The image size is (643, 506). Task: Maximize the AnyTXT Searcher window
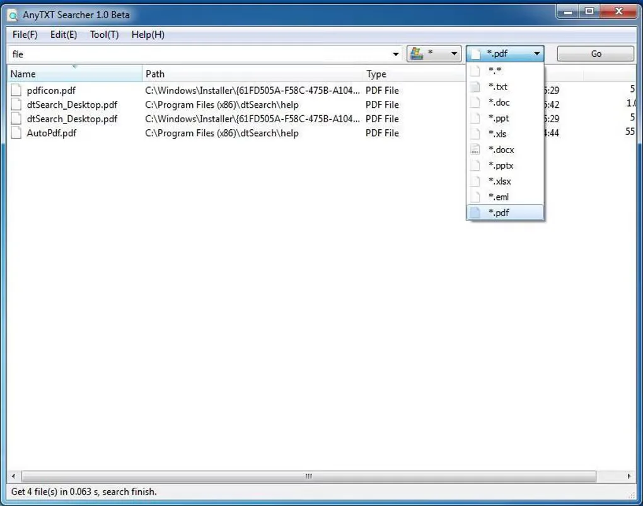click(x=589, y=12)
